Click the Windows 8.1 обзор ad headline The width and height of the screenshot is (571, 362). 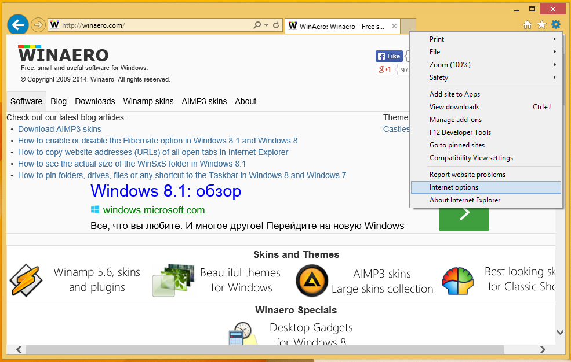[x=166, y=191]
